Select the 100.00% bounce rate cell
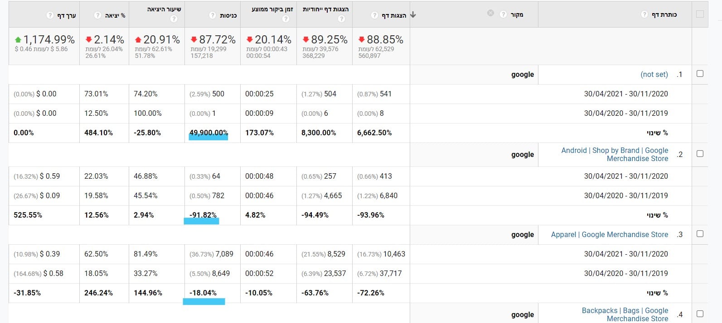 (148, 113)
